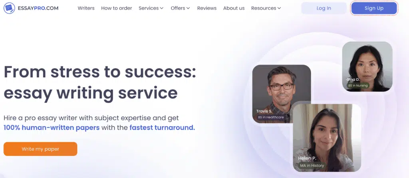Click the Write my paper button
This screenshot has width=409, height=178.
(40, 149)
